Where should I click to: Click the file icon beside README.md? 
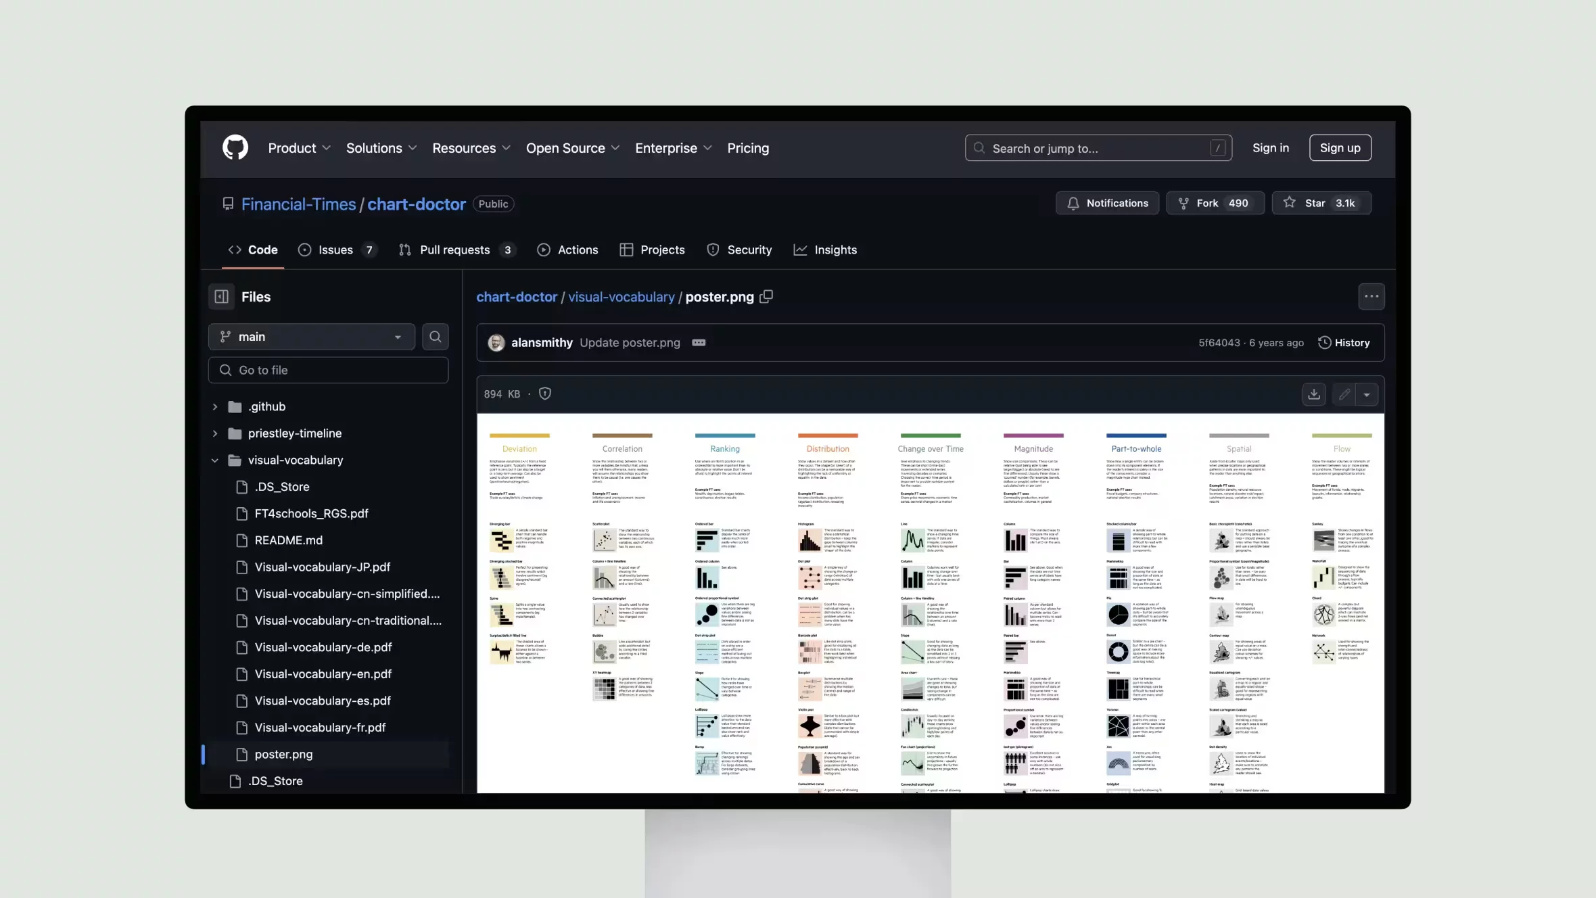click(241, 540)
